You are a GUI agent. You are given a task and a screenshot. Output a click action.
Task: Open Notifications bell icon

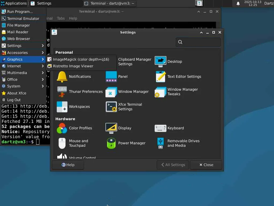coord(62,76)
